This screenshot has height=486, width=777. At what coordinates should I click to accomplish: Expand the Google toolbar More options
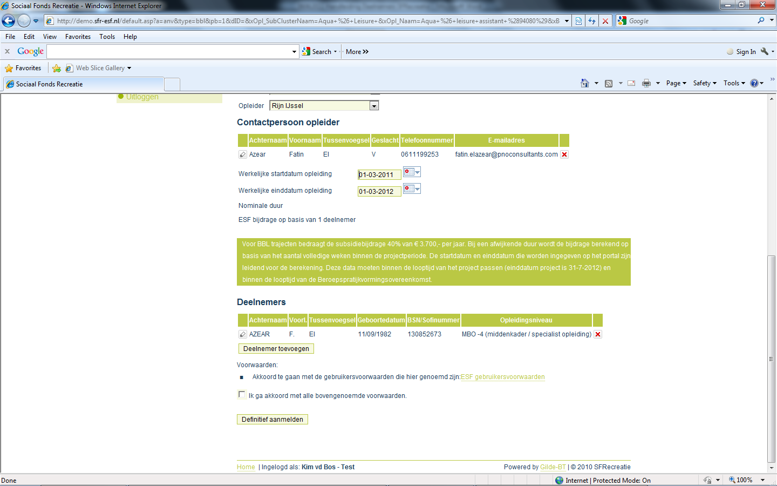click(357, 52)
